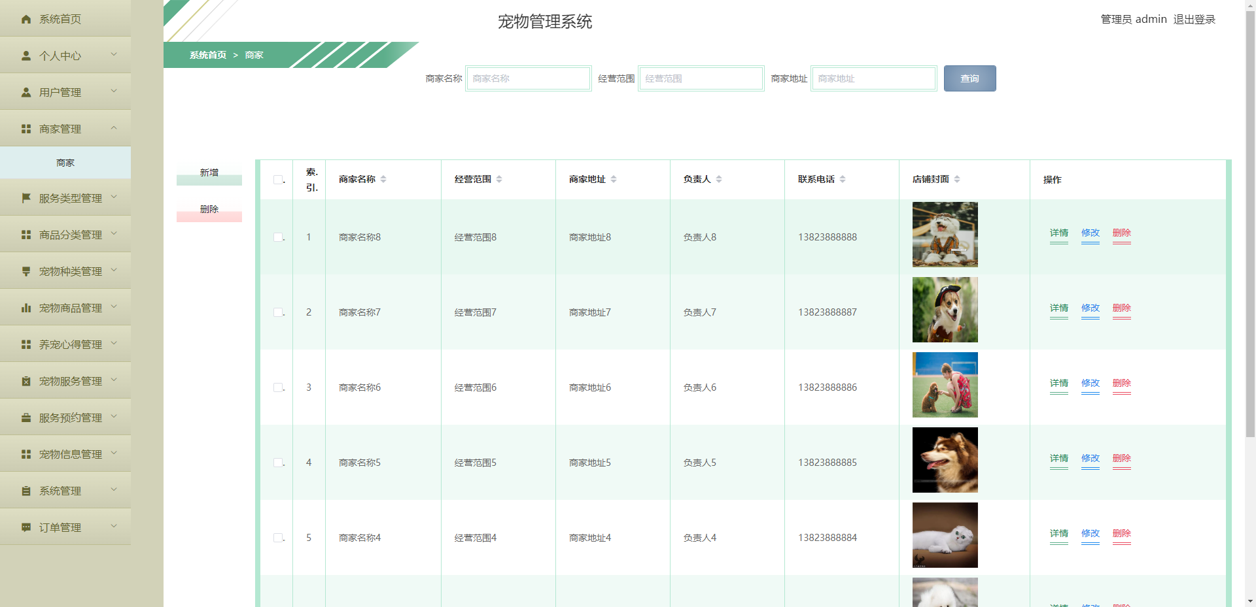
Task: Click the bar chart icon beside 宠物商品管理
Action: pyautogui.click(x=26, y=308)
